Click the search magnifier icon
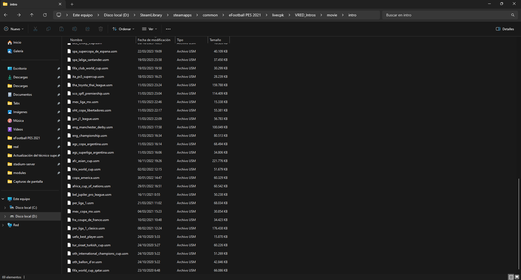Image resolution: width=521 pixels, height=280 pixels. click(512, 15)
